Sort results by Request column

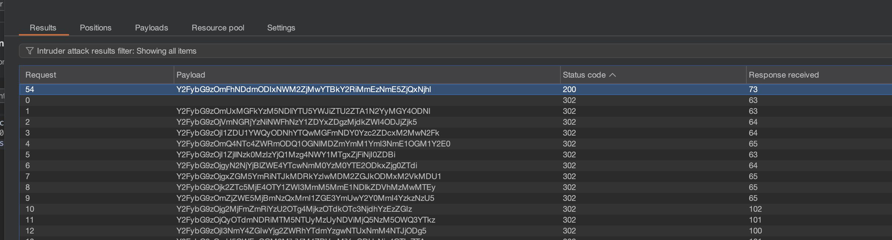click(x=41, y=75)
